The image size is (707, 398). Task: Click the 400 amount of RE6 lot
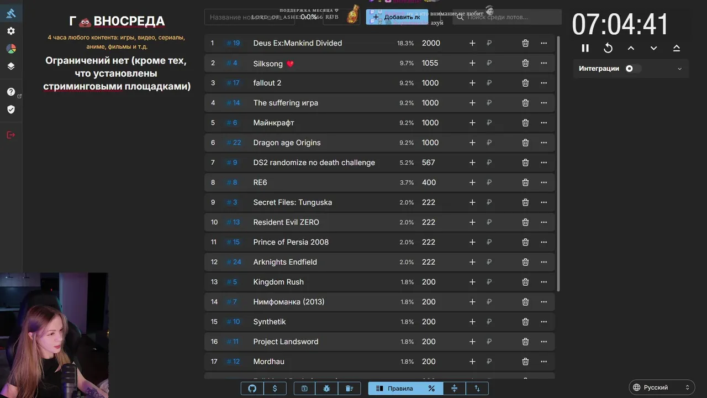click(x=429, y=182)
